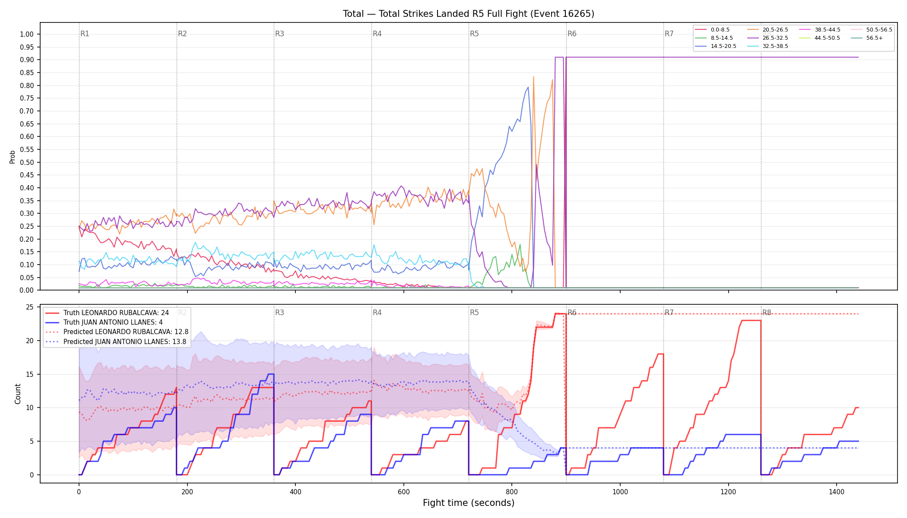Click the 1400 tick label on the time axis
Image resolution: width=907 pixels, height=518 pixels.
click(x=837, y=492)
